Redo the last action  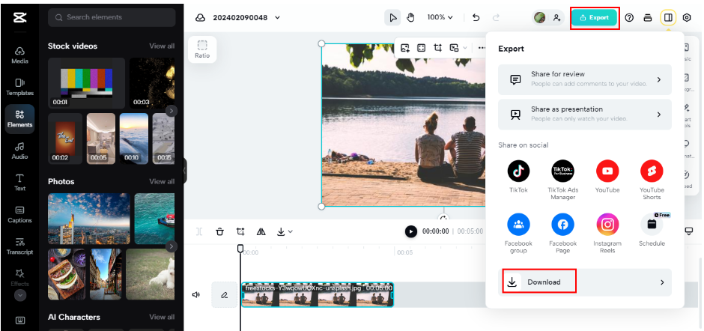[496, 17]
